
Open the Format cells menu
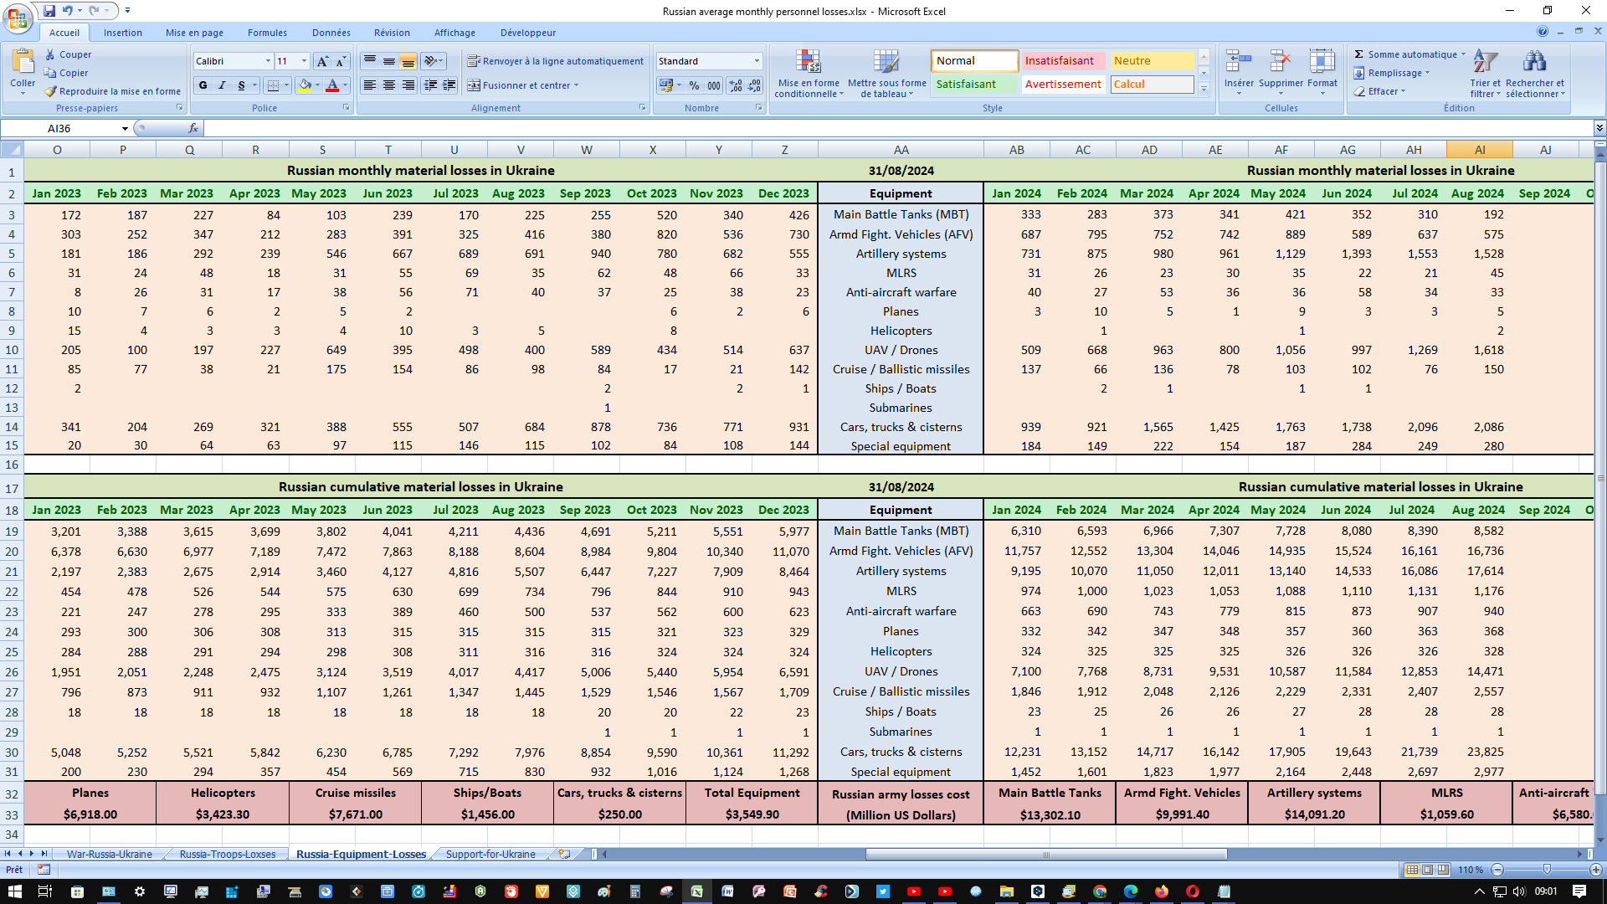click(x=1322, y=72)
